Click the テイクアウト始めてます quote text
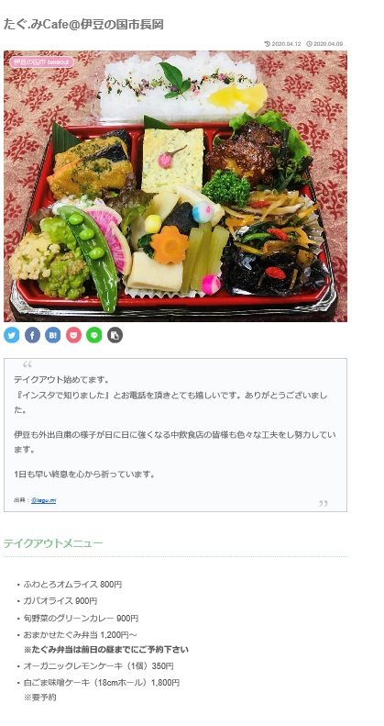The width and height of the screenshot is (384, 726). [61, 380]
